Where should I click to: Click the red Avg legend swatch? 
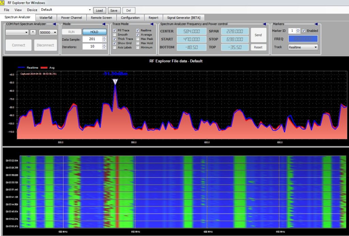tap(44, 68)
